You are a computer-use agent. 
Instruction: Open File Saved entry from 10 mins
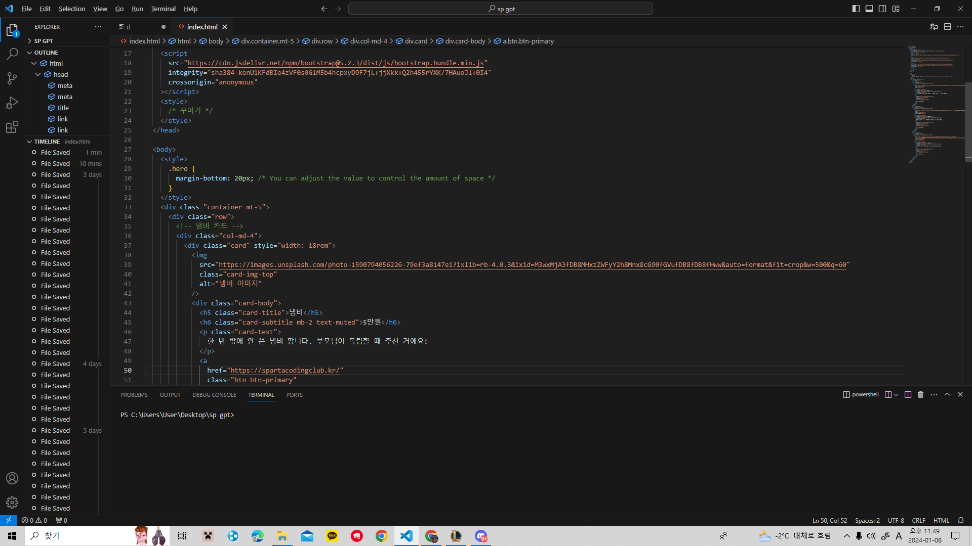click(x=67, y=163)
